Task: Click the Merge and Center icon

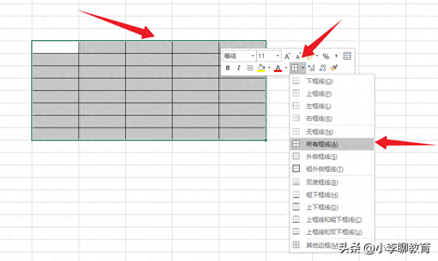Action: [347, 56]
